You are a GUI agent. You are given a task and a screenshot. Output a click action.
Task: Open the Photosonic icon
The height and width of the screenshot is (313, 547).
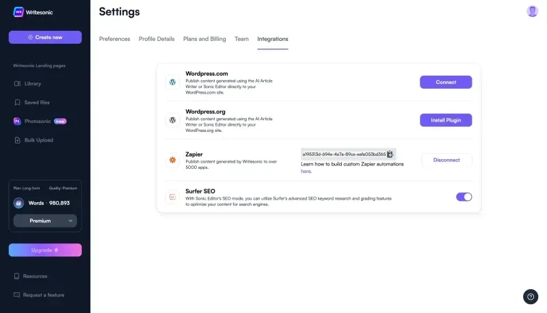pyautogui.click(x=17, y=121)
